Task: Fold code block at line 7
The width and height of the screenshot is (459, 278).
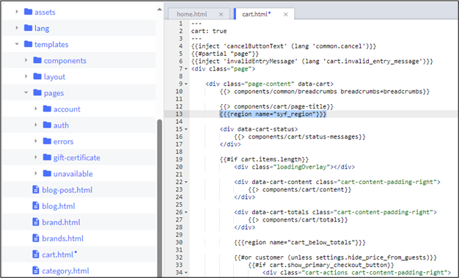Action: [x=186, y=69]
